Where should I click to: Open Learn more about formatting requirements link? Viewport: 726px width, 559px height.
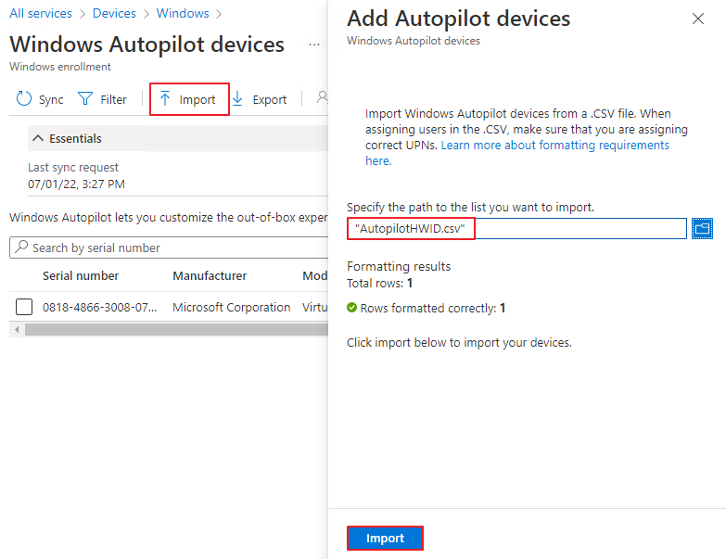[517, 153]
